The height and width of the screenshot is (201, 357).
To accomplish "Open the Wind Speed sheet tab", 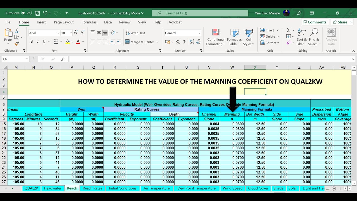I will [x=233, y=188].
